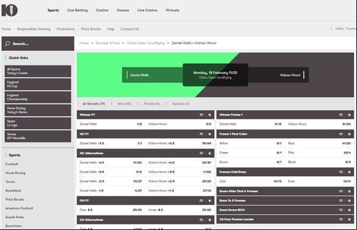The width and height of the screenshot is (357, 230).
Task: Select England FA Cup quick link
Action: [x=38, y=84]
